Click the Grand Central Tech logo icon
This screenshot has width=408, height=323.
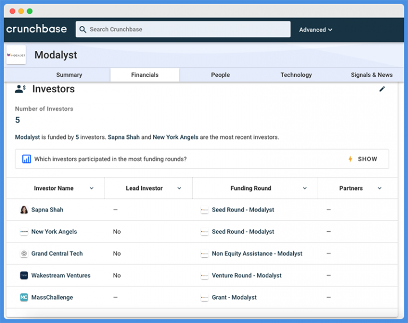click(x=24, y=254)
